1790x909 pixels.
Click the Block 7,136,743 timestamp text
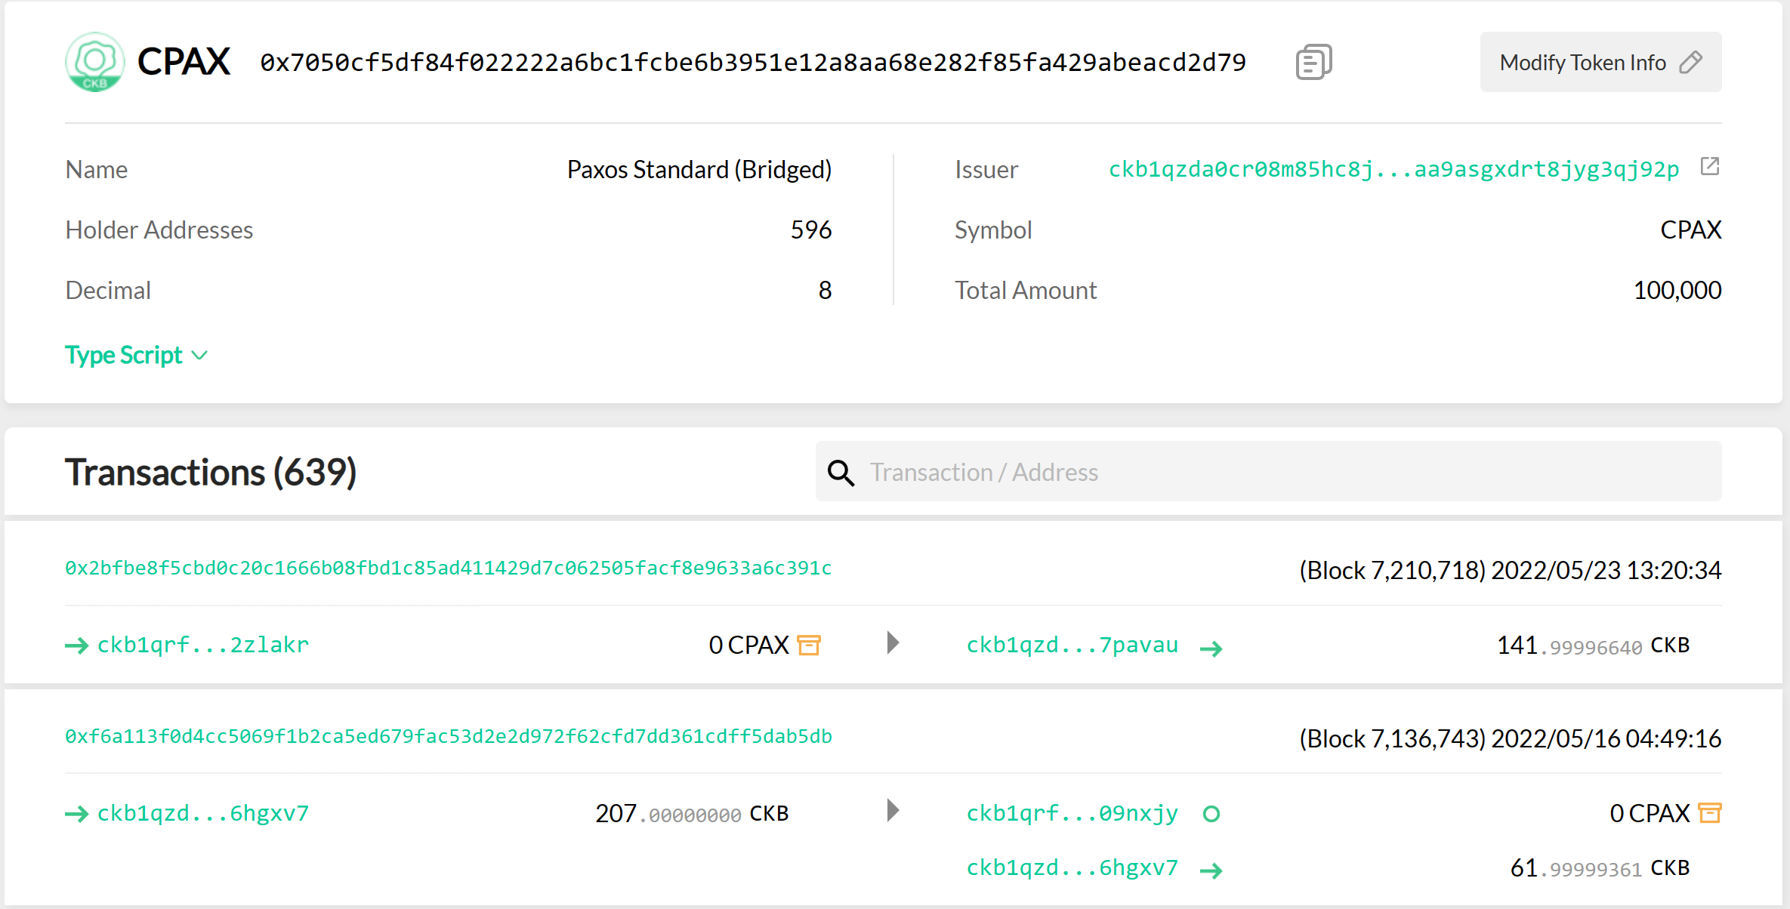point(1511,738)
